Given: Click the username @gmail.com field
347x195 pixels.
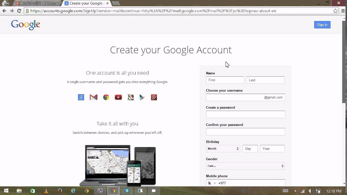Looking at the screenshot, I should (245, 97).
